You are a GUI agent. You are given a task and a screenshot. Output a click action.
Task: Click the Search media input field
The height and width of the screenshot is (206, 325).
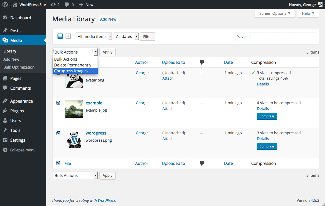point(275,36)
